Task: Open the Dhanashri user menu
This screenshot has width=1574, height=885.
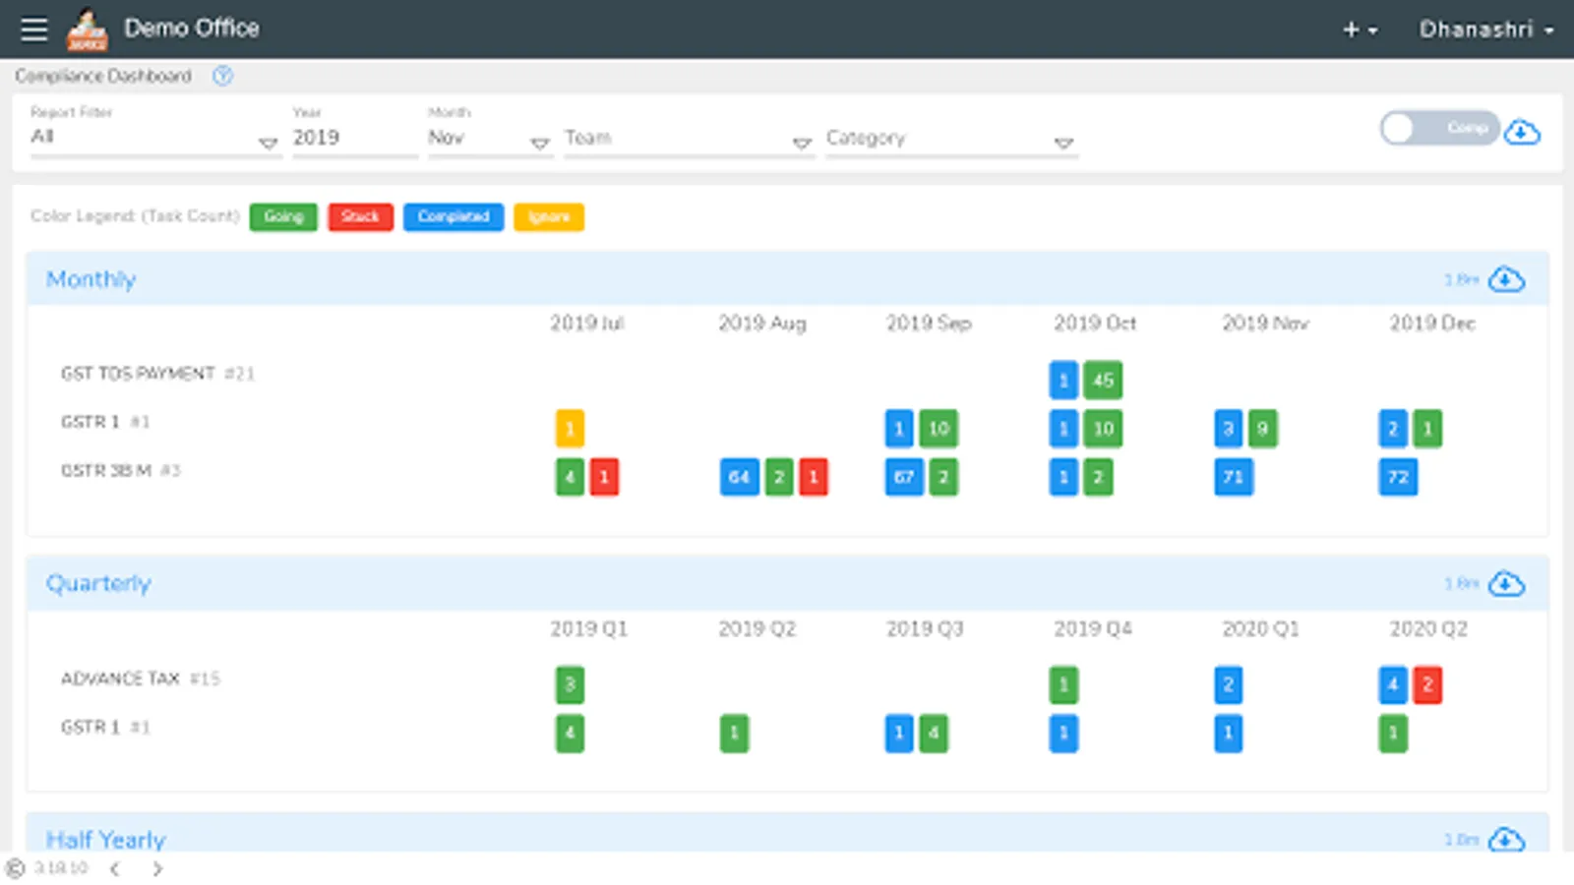Action: 1486,29
